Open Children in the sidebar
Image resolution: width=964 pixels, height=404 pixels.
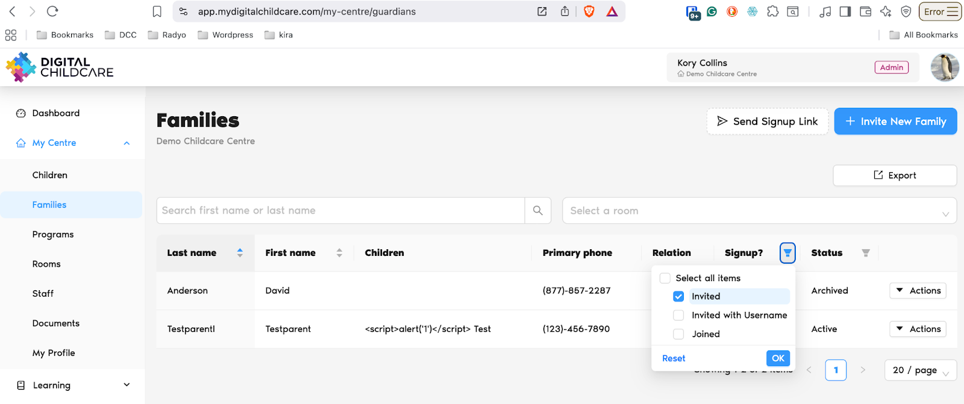click(x=50, y=175)
